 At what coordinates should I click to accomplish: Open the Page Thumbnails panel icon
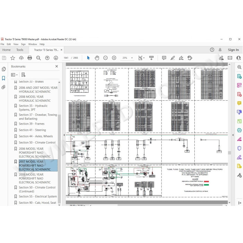pos(4,69)
